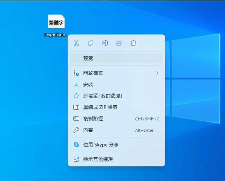
Task: Click the Copy icon in the context menu
Action: [91, 43]
